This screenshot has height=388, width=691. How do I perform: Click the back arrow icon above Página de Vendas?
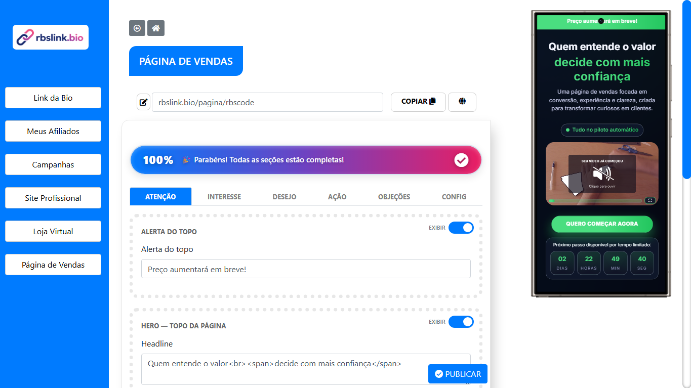[137, 28]
